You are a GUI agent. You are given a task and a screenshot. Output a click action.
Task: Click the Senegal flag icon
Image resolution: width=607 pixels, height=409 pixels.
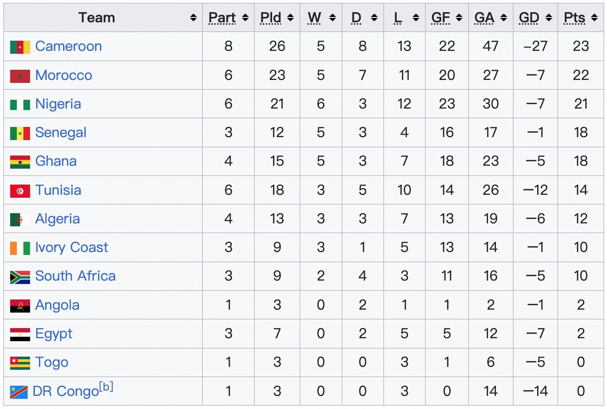pos(20,133)
